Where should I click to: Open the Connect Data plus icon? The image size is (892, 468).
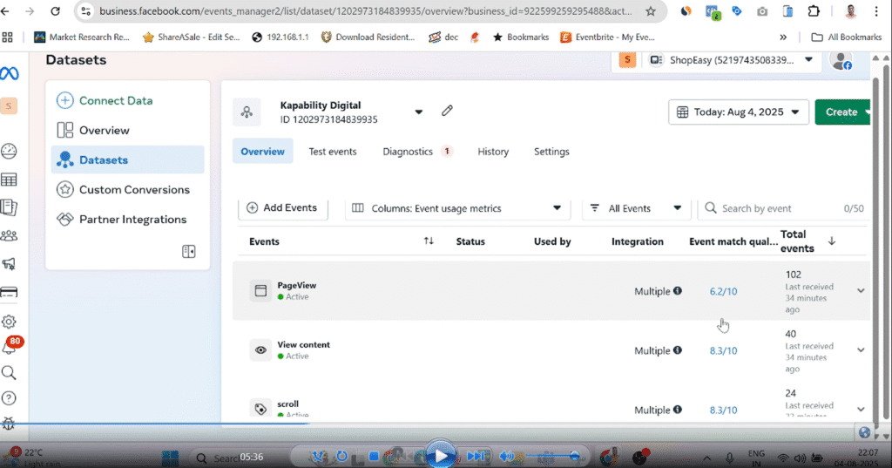(x=65, y=100)
